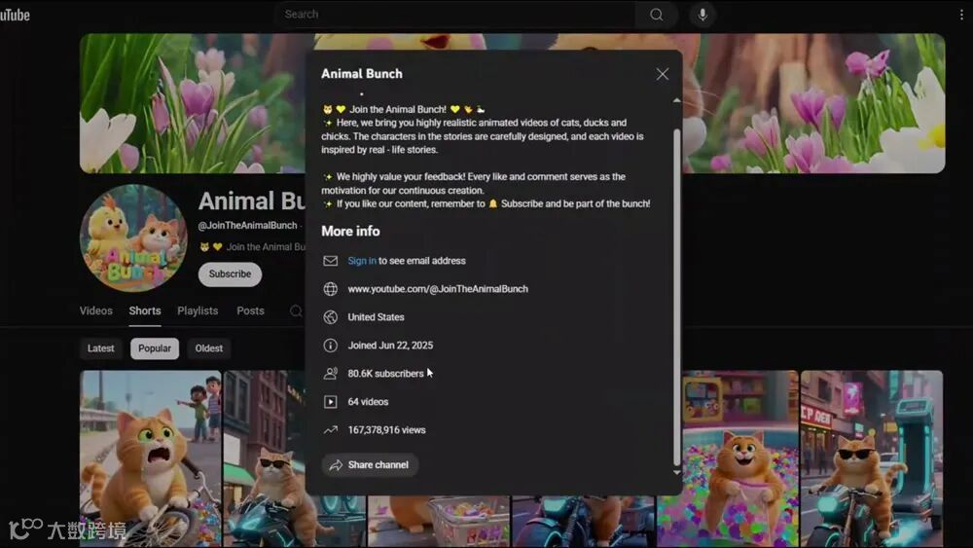Click the Animal Bunch channel avatar
Screen dimensions: 973x548
click(132, 237)
